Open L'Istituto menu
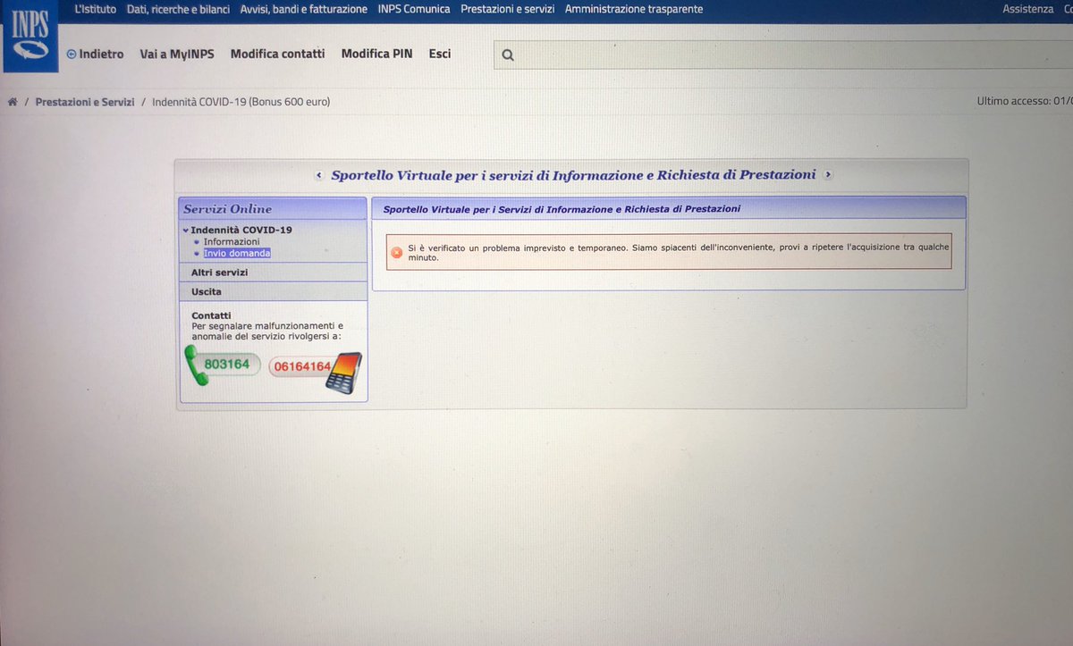Image resolution: width=1073 pixels, height=646 pixels. pyautogui.click(x=95, y=9)
